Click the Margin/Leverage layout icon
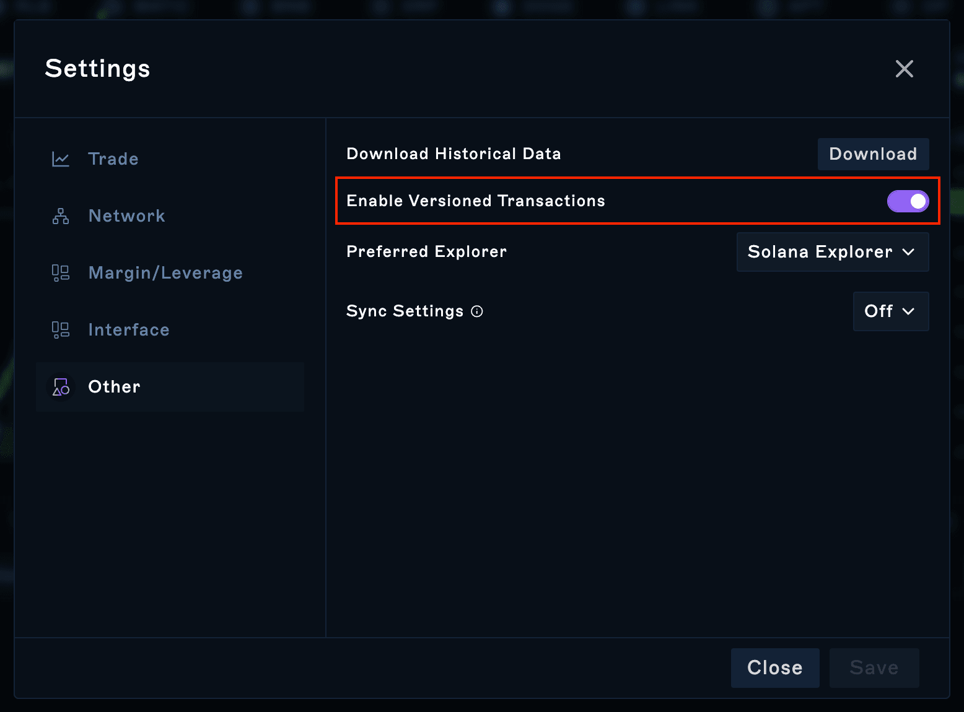Screen dimensions: 964x712 point(61,273)
